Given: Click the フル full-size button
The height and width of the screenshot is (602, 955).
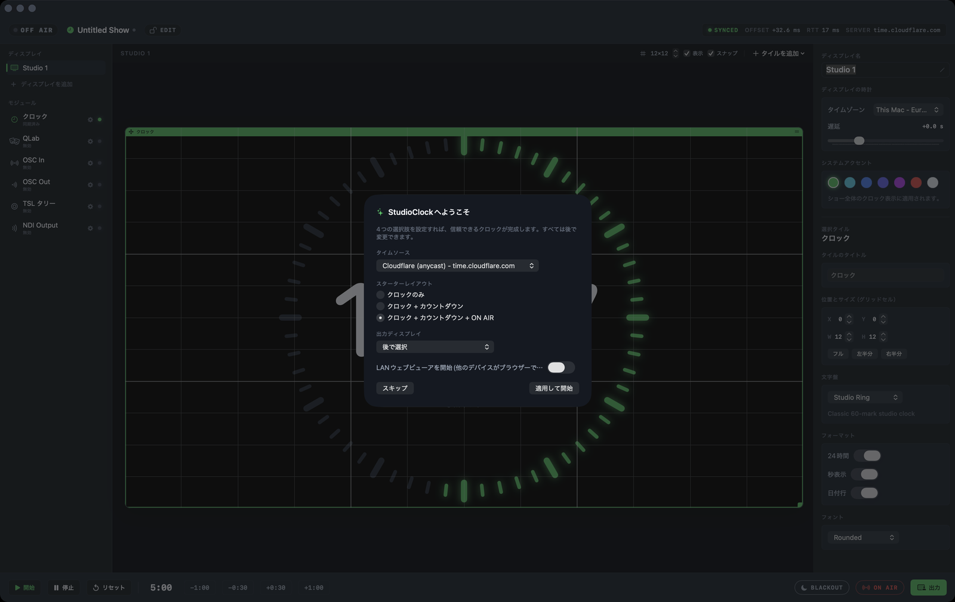Looking at the screenshot, I should coord(838,354).
